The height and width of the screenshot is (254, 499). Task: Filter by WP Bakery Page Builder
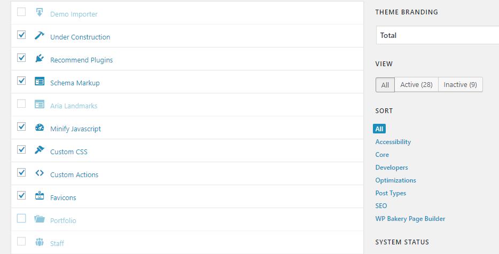coord(410,219)
